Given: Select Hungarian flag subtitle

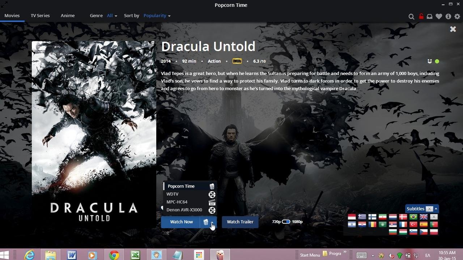Looking at the screenshot, I should [403, 232].
